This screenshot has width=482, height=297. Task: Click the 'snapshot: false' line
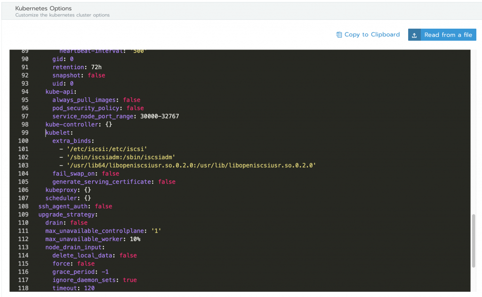79,75
